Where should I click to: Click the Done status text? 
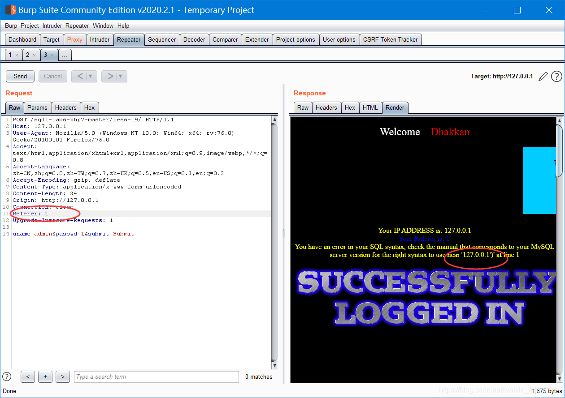[9, 391]
